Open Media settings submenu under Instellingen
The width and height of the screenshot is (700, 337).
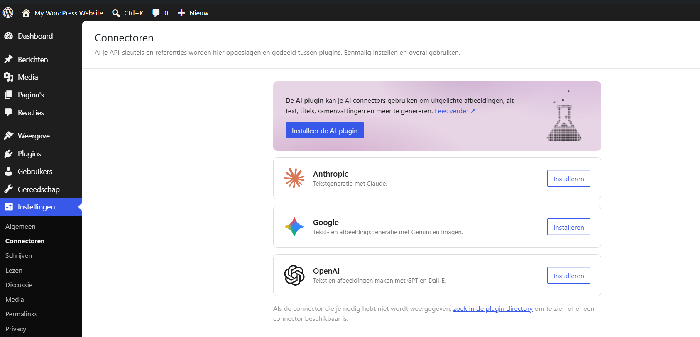tap(15, 299)
